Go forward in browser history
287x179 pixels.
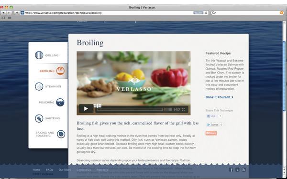point(9,13)
